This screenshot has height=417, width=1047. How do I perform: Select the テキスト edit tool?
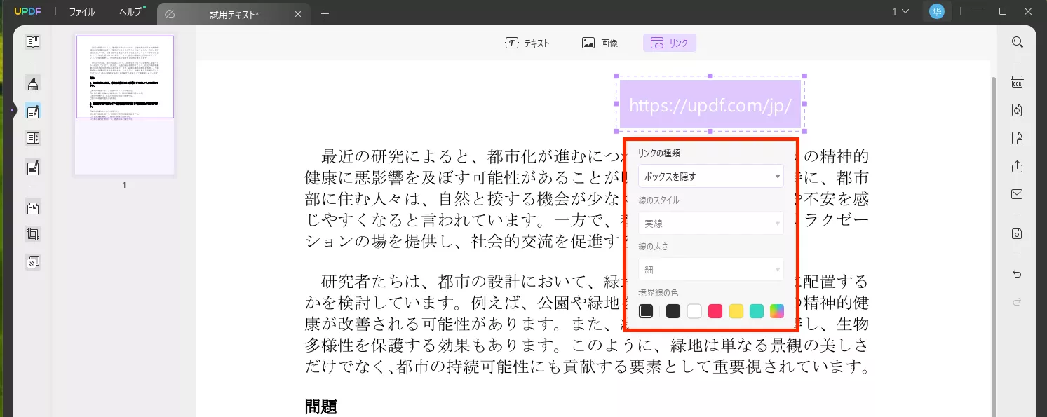pos(527,43)
